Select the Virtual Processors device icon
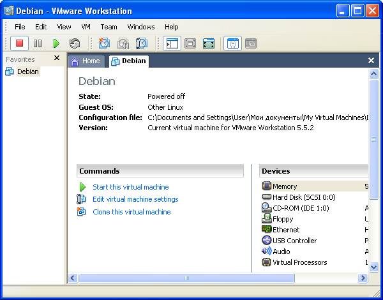 pyautogui.click(x=266, y=262)
